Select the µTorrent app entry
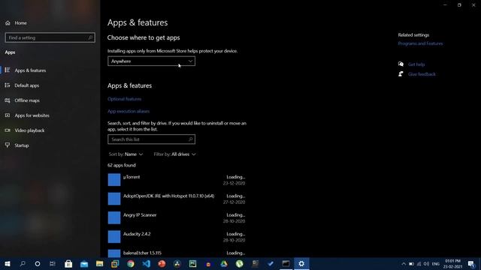 click(177, 180)
